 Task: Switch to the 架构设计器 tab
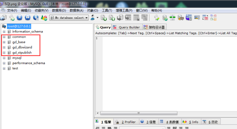pos(154,27)
